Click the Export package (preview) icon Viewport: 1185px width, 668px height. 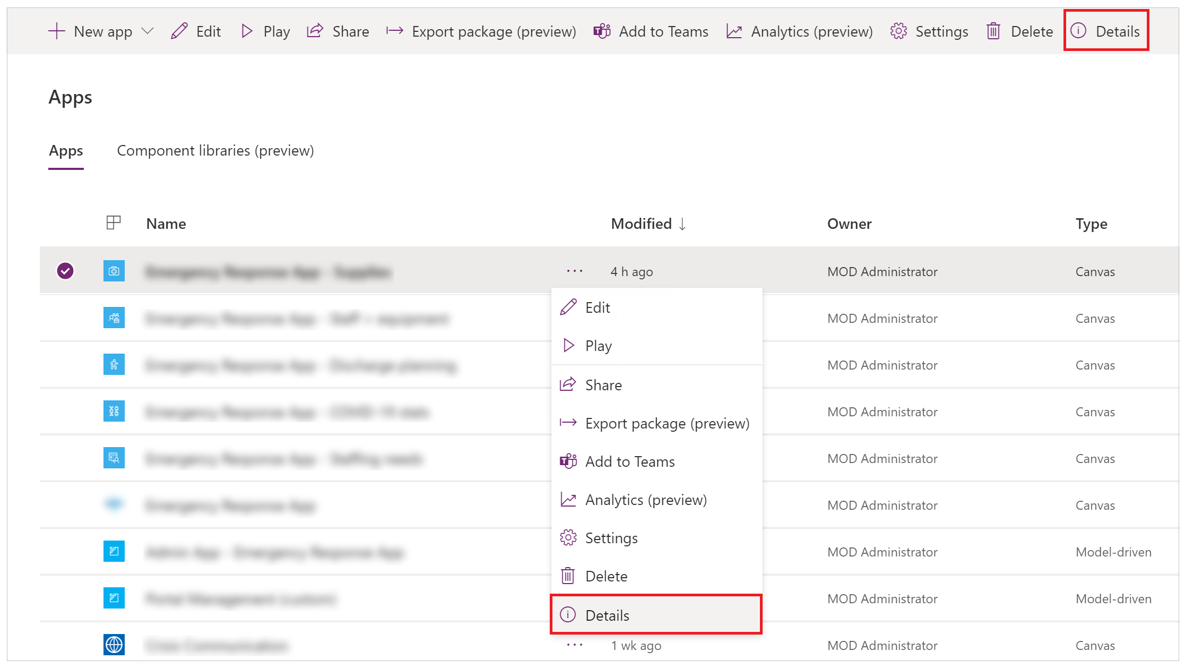pyautogui.click(x=568, y=422)
